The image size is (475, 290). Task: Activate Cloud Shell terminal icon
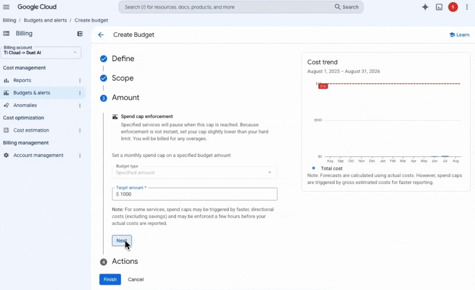point(439,7)
